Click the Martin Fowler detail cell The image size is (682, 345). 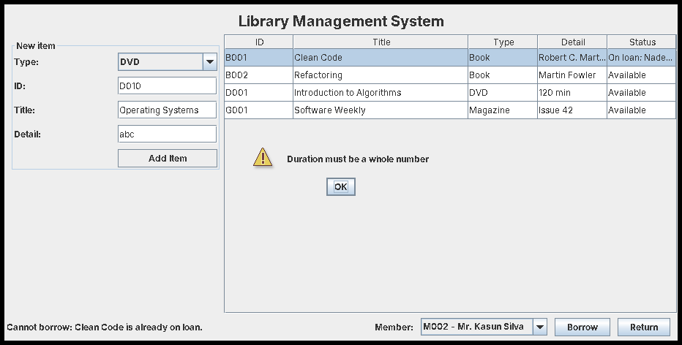572,75
